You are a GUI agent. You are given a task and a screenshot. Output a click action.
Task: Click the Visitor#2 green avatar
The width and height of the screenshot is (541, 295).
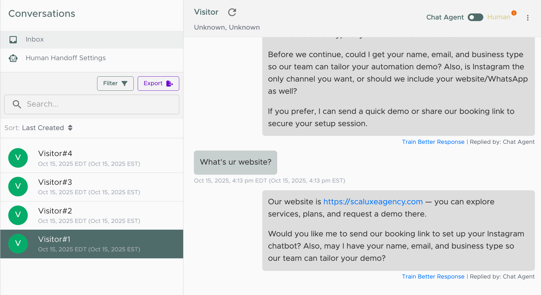tap(18, 215)
